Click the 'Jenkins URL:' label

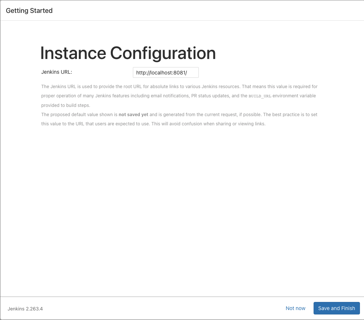coord(57,72)
